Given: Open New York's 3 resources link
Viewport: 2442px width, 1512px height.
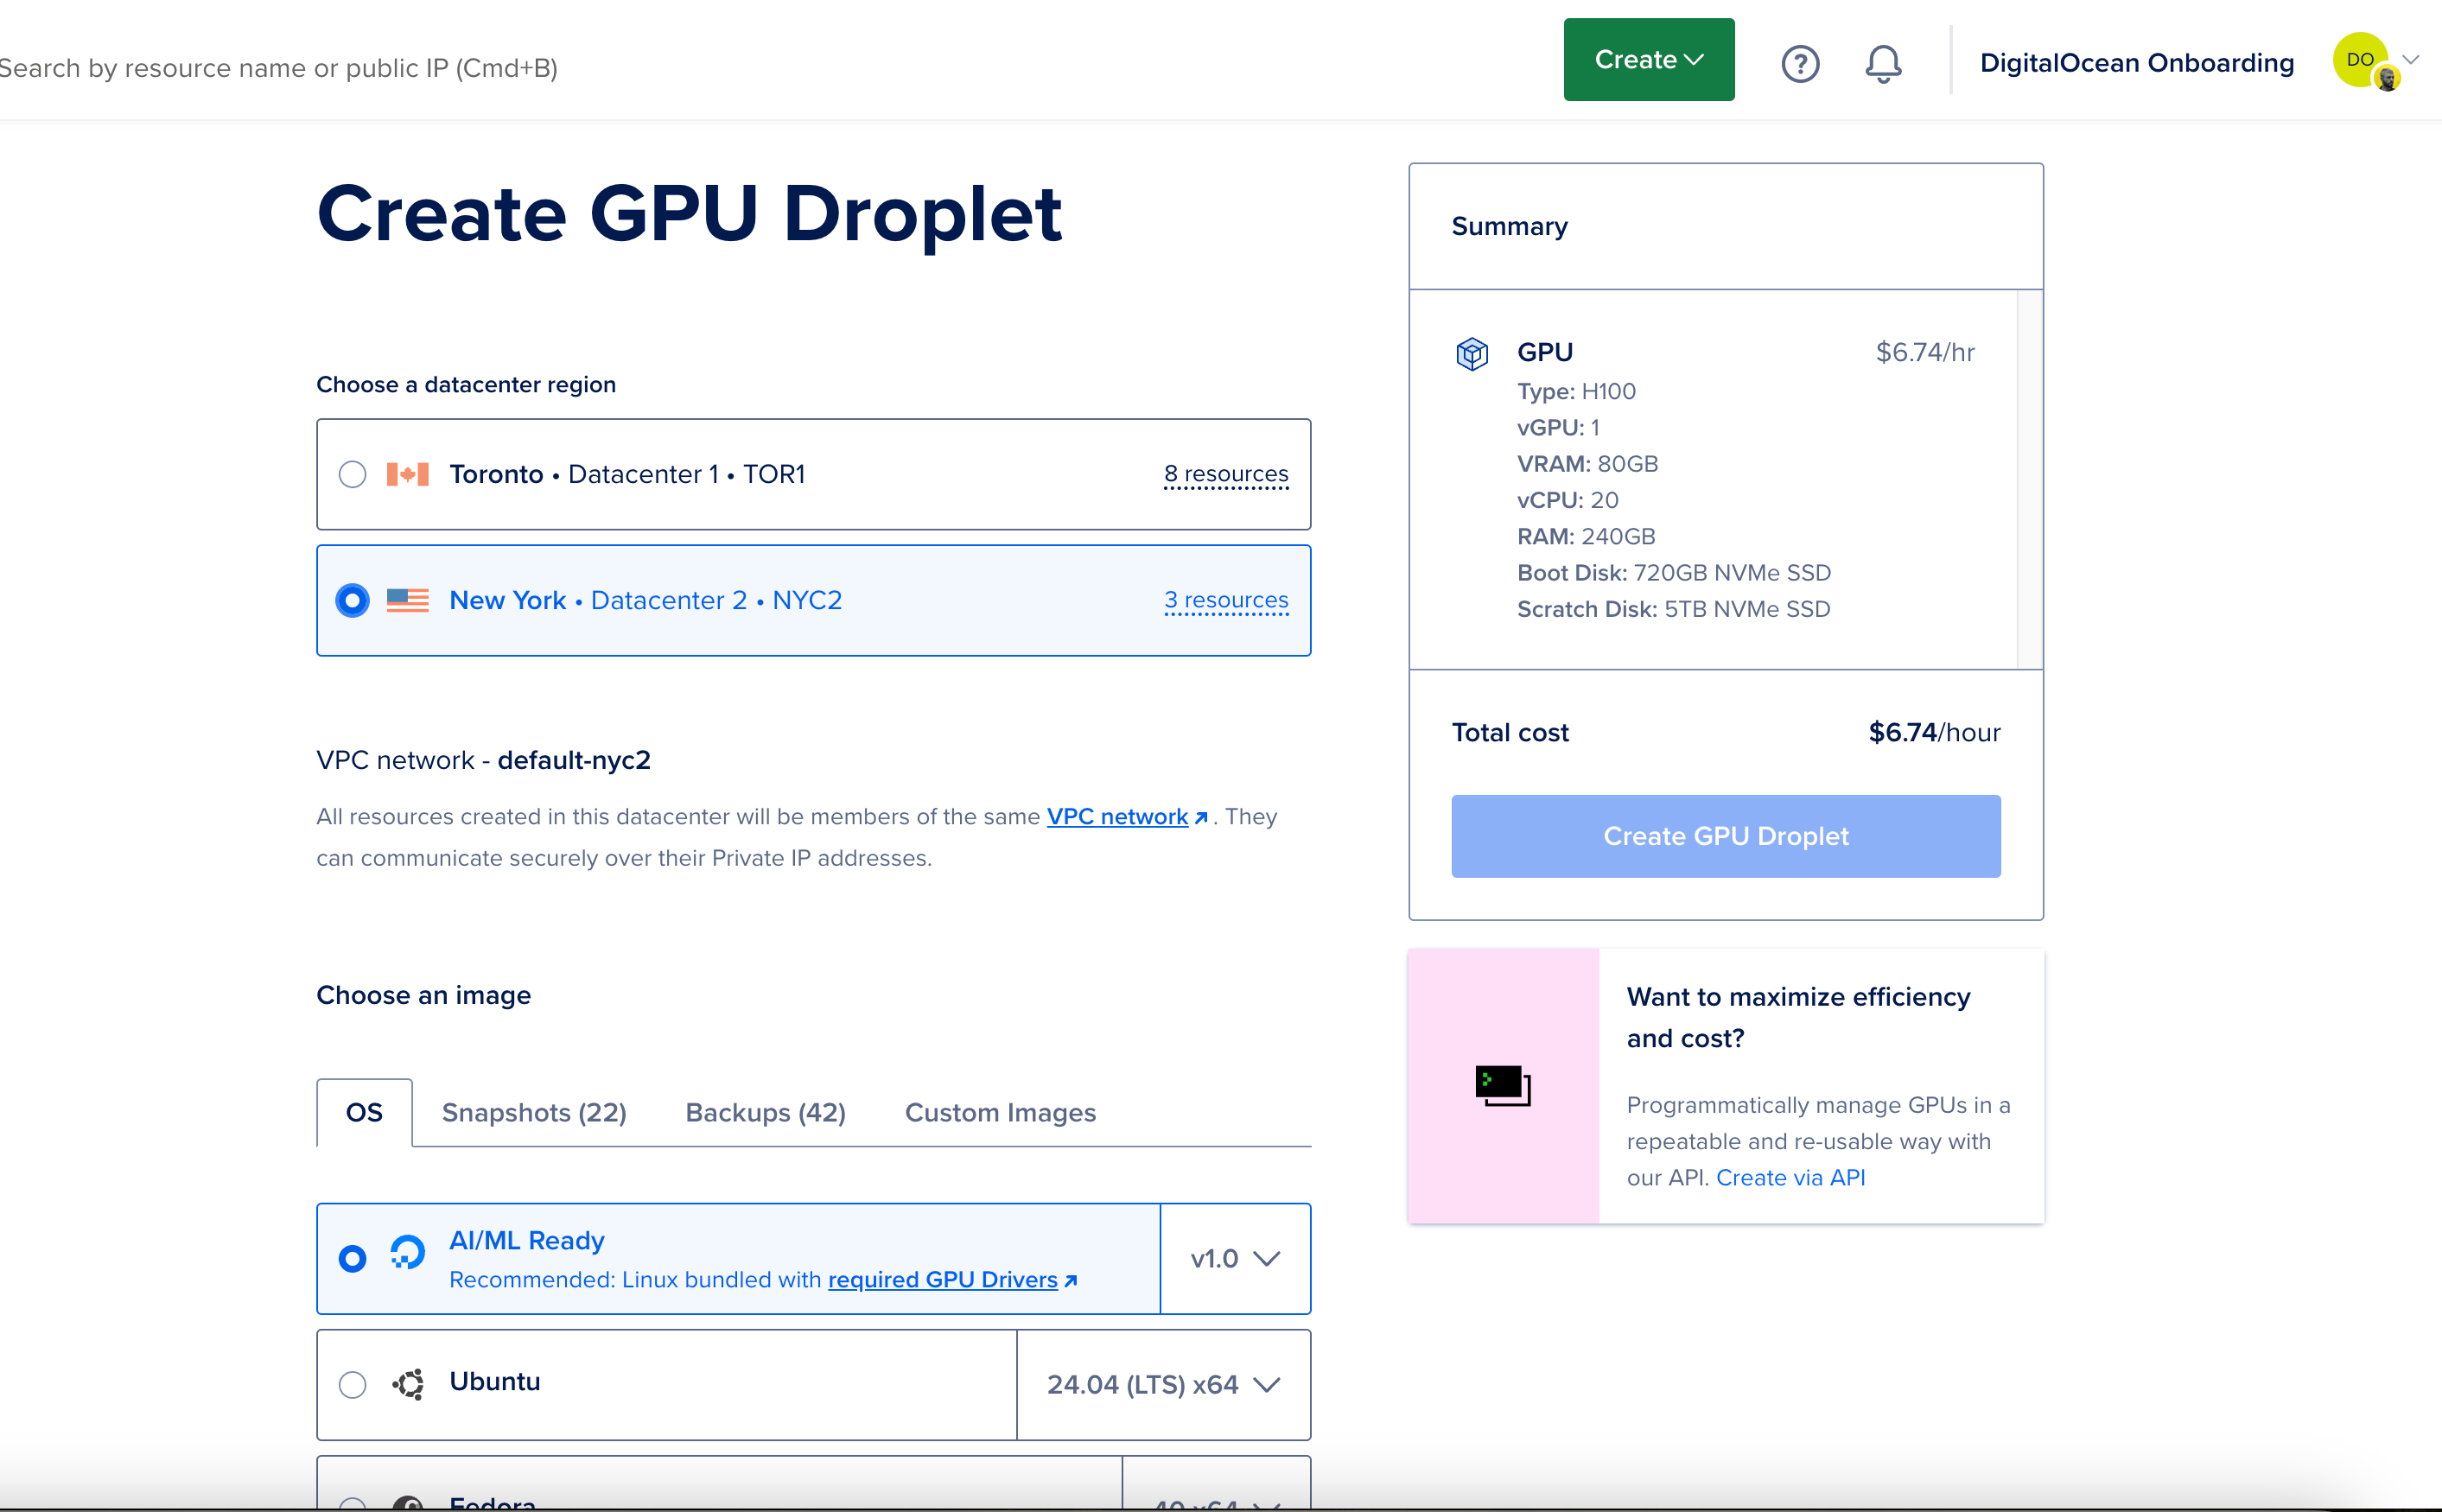Looking at the screenshot, I should pos(1226,600).
